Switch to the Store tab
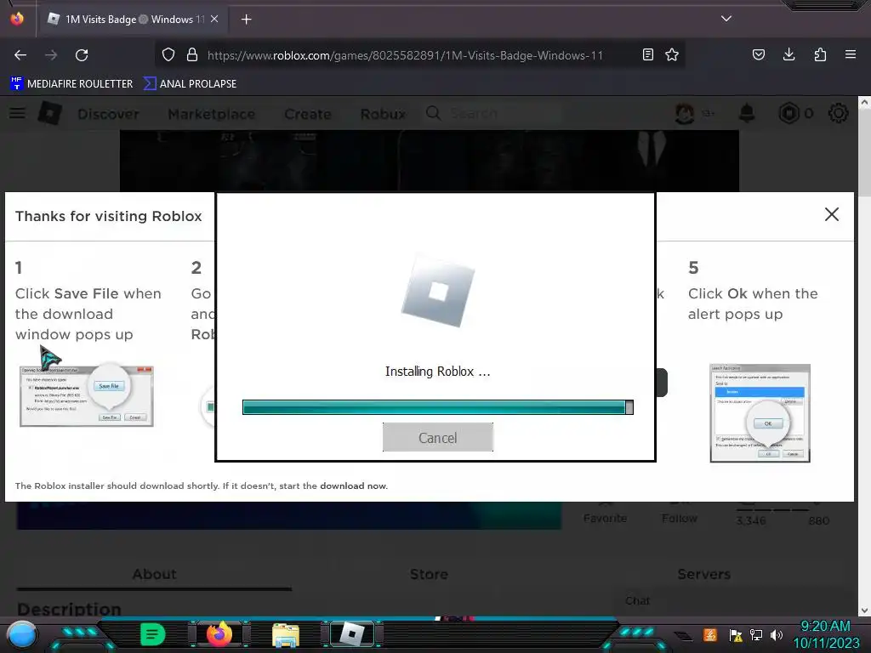Viewport: 871px width, 653px height. (429, 574)
